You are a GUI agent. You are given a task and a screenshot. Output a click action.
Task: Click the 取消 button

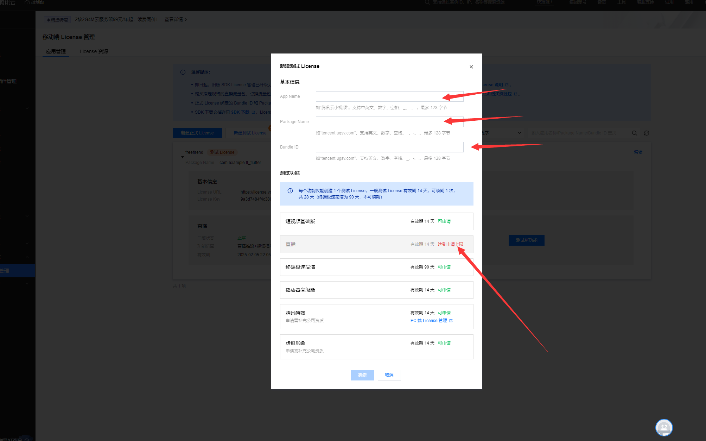(389, 375)
